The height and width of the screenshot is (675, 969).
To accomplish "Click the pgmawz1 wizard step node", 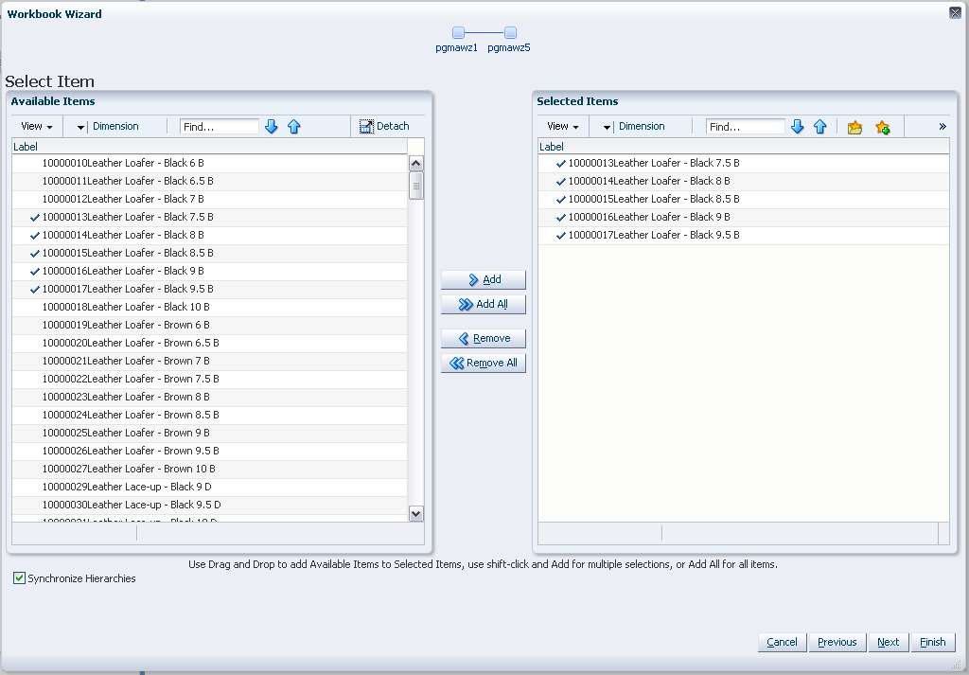I will pyautogui.click(x=458, y=33).
